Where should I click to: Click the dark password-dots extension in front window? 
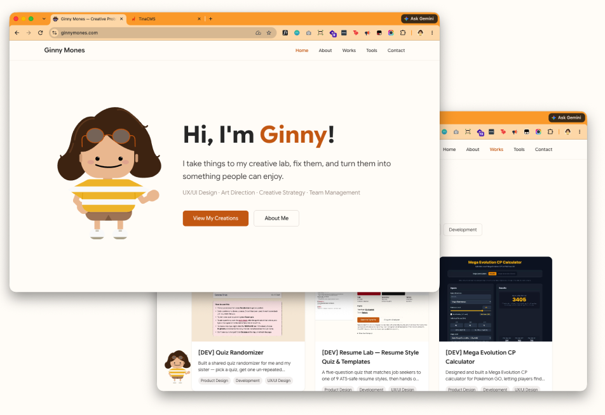[x=344, y=33]
